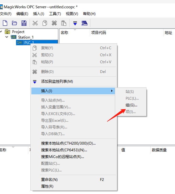
Task: Click sort chevron above lower 名称 column
Action: pyautogui.click(x=13, y=147)
